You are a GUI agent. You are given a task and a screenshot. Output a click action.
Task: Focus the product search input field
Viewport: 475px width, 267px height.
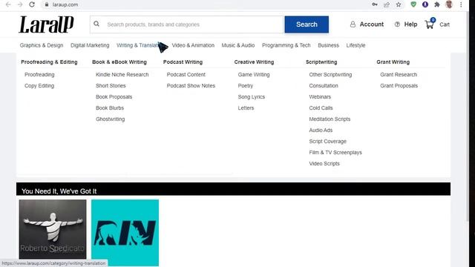tap(186, 24)
